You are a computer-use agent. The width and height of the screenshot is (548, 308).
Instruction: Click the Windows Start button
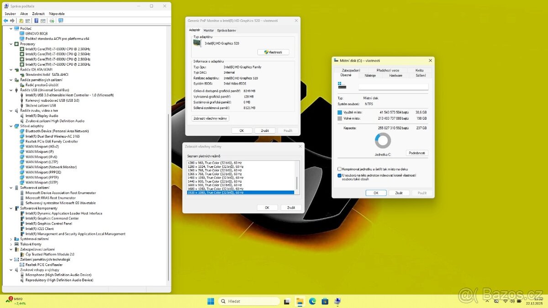(210, 301)
